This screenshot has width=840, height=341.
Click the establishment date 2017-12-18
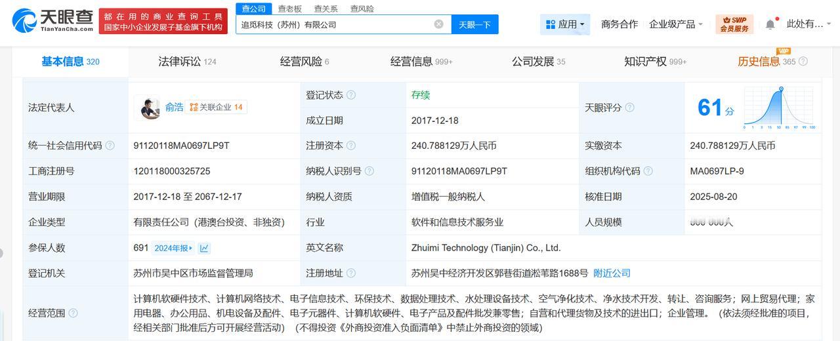coord(435,121)
